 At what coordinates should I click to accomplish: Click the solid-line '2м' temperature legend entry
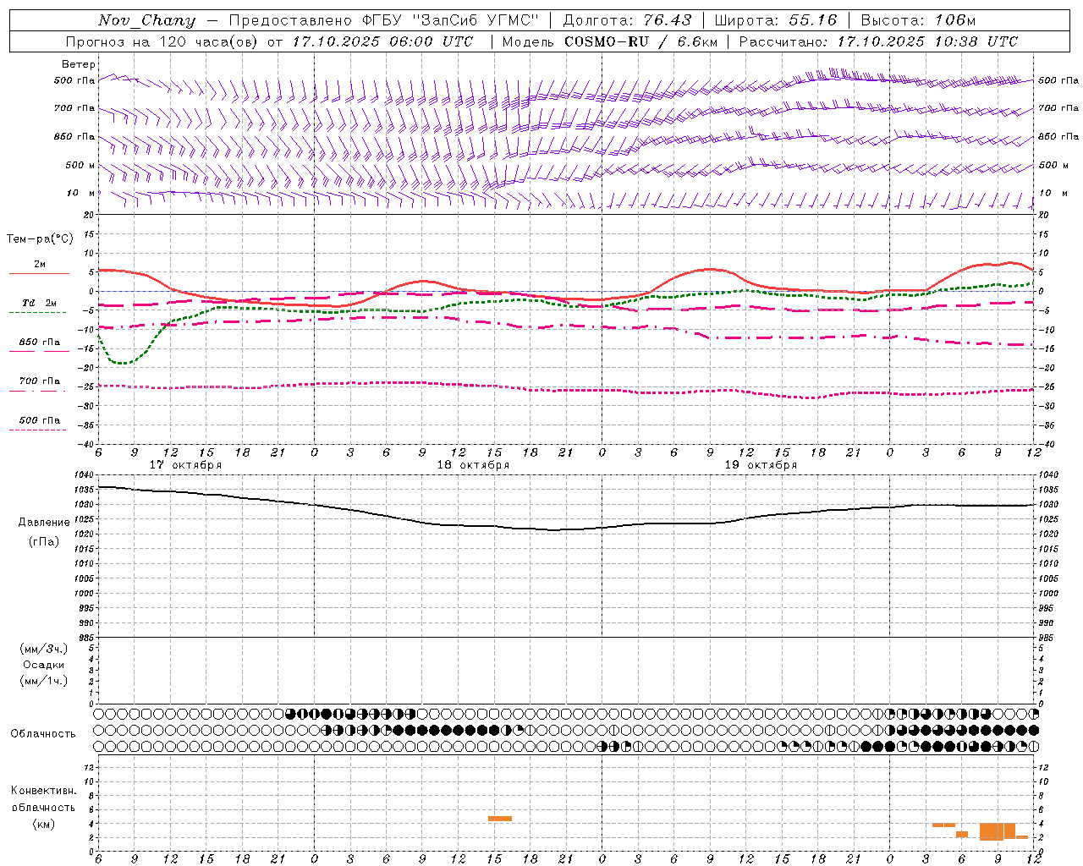(x=39, y=265)
